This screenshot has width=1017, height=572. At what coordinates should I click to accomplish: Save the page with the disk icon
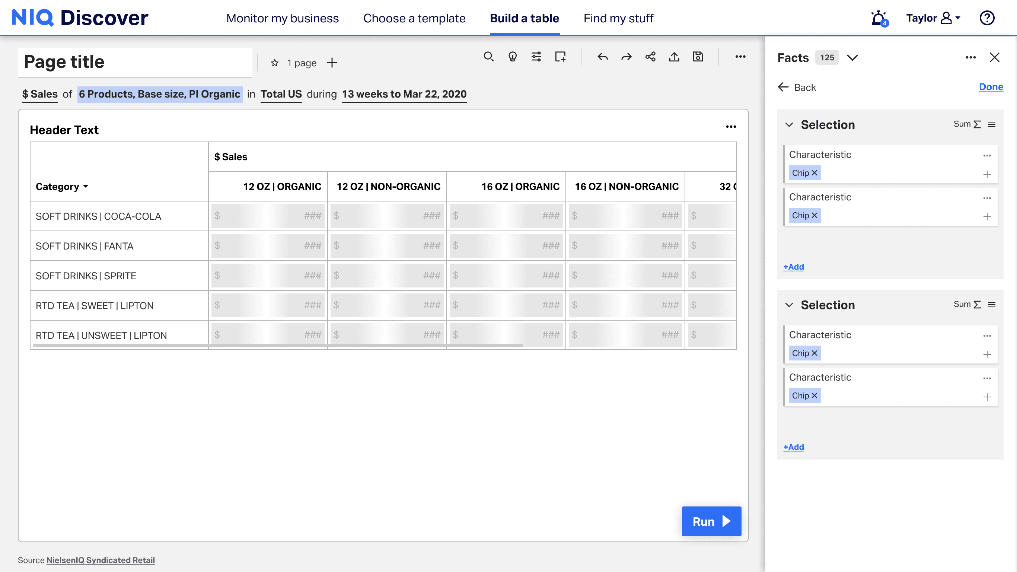coord(698,57)
